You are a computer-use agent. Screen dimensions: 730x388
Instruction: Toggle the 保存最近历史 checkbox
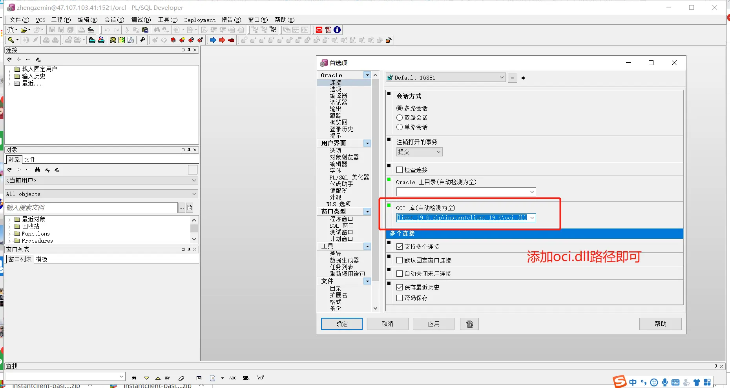pos(400,287)
